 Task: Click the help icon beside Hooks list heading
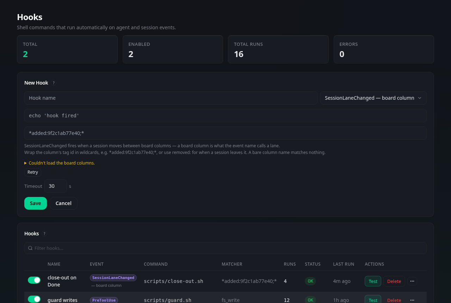pyautogui.click(x=44, y=234)
